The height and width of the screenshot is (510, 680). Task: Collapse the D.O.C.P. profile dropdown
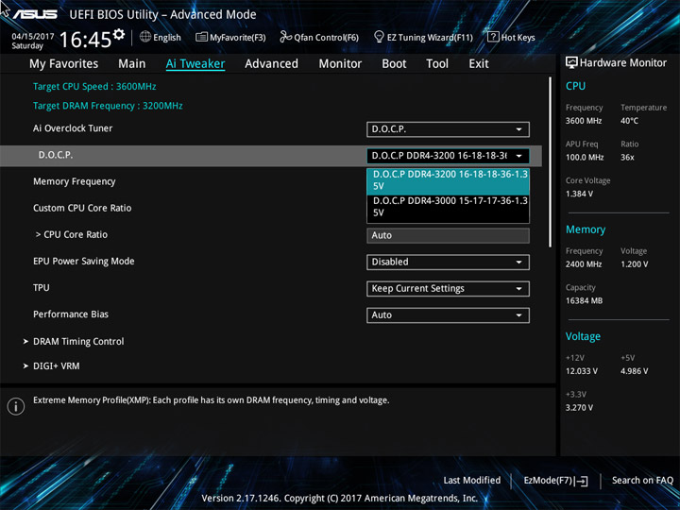click(448, 156)
